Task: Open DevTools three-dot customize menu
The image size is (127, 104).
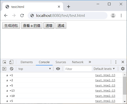Action: 116,62
